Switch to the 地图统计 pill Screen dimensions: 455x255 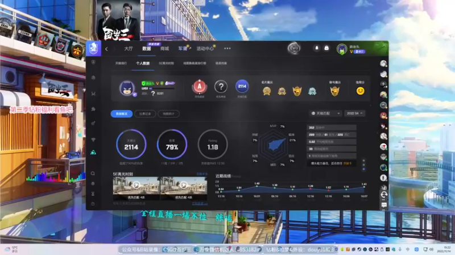coord(168,114)
